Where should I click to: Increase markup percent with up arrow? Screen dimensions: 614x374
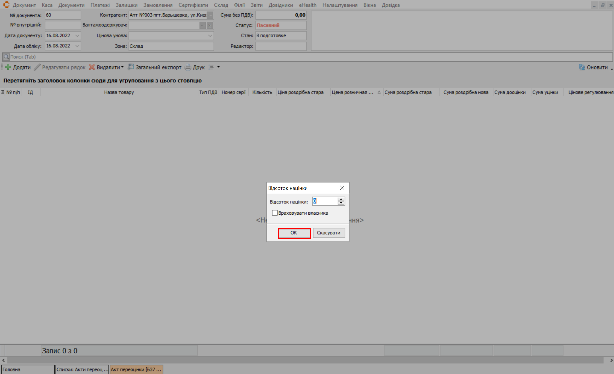(341, 199)
